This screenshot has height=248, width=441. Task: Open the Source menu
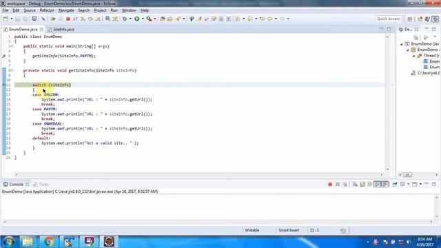[x=30, y=10]
